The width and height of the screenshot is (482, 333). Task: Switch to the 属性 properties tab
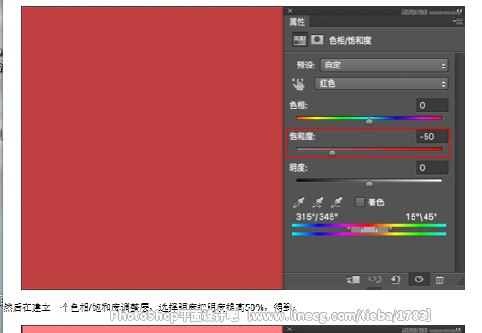pos(297,22)
